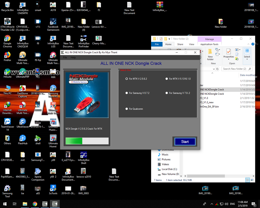Select FastStone Capture desktop icon
This screenshot has height=208, width=260.
(23, 92)
